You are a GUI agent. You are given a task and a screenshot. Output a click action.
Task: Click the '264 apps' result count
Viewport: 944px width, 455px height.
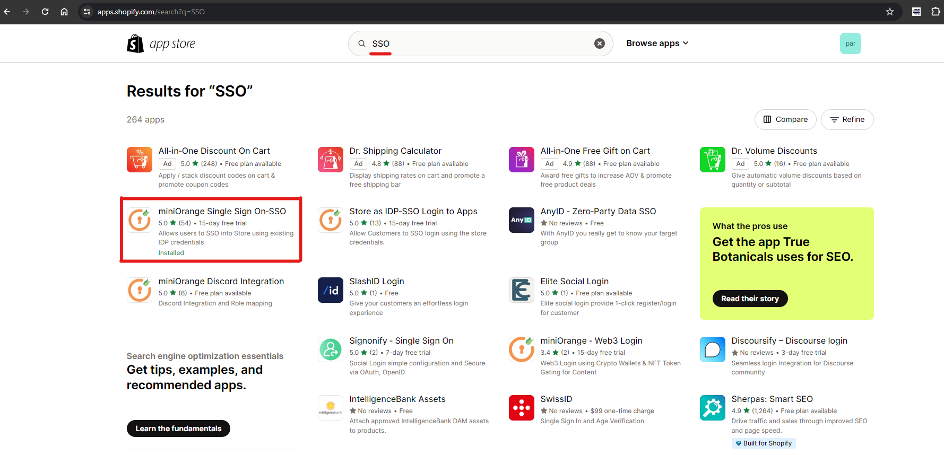tap(145, 119)
